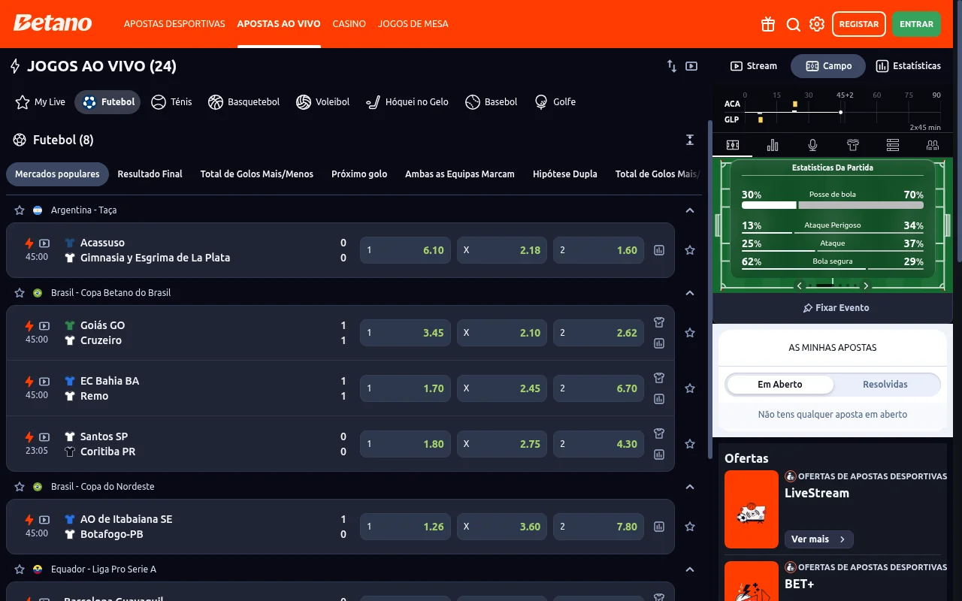Select the microphone commentary icon

coord(812,145)
